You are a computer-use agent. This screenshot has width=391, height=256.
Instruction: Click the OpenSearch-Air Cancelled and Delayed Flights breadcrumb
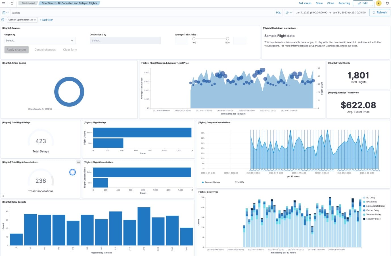[x=69, y=3]
